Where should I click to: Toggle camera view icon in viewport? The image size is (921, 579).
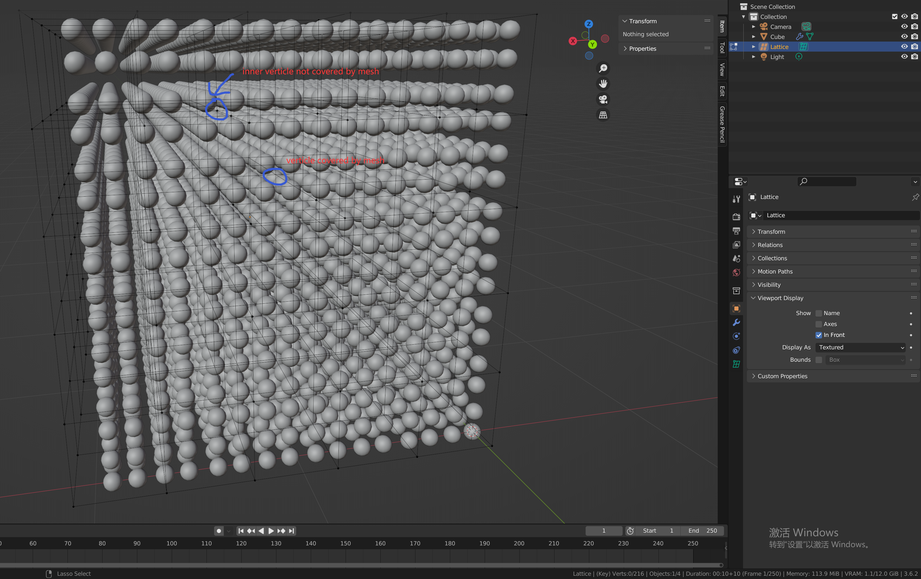(x=603, y=100)
